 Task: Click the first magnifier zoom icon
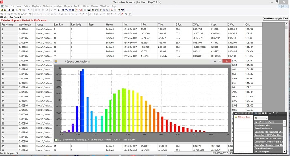click(x=2, y=14)
